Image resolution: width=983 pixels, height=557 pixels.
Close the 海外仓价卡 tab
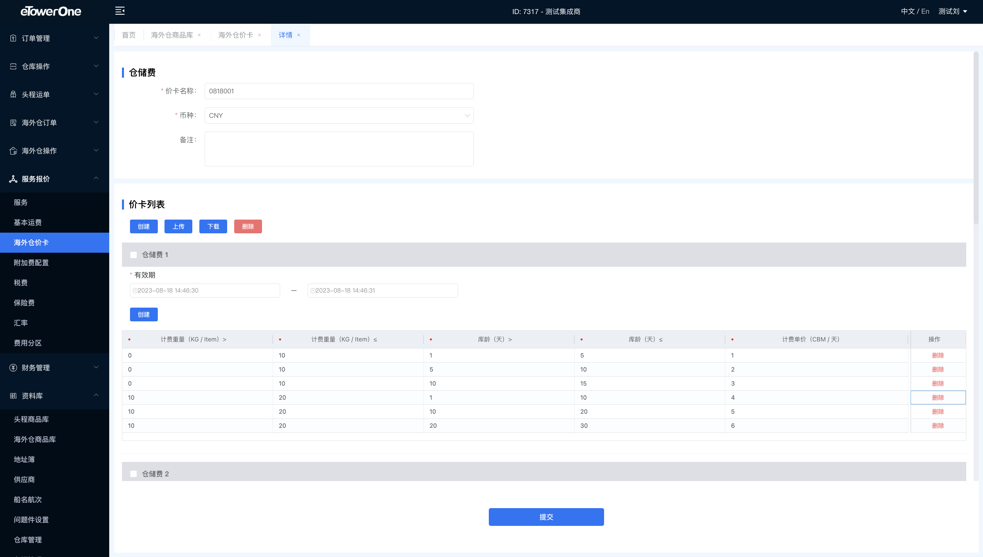[x=260, y=35]
